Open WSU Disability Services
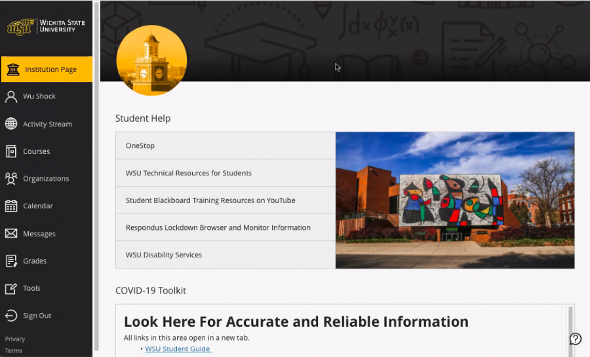This screenshot has height=357, width=590. tap(226, 255)
